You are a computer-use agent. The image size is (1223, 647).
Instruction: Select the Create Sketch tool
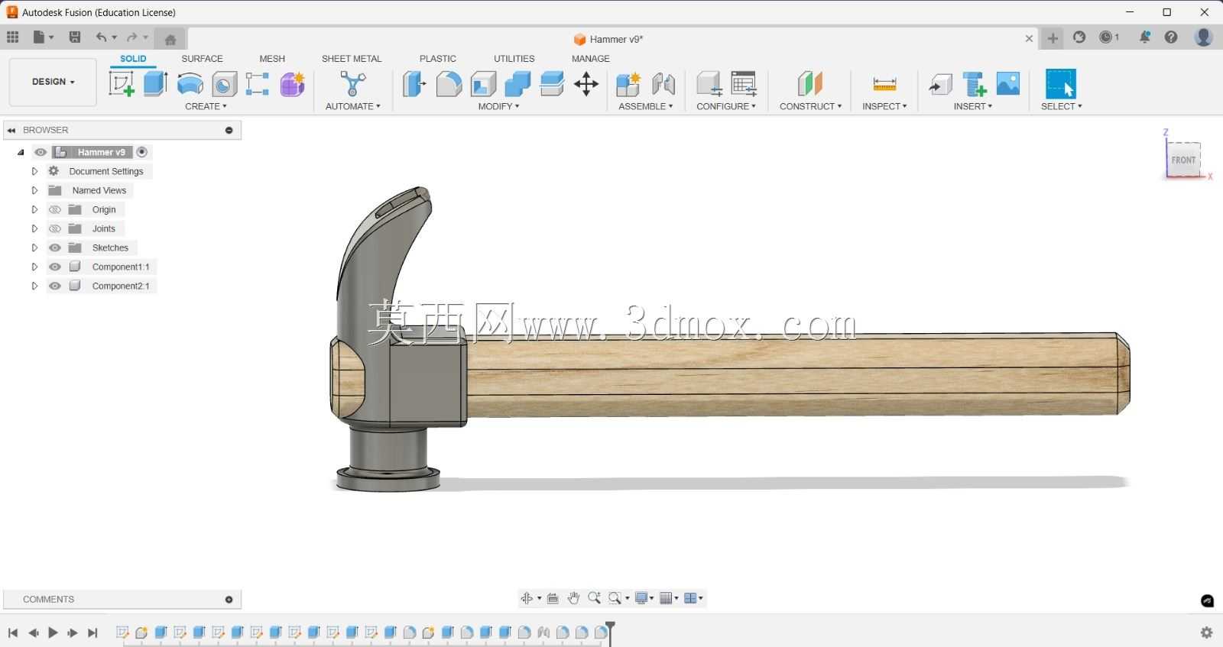click(x=122, y=83)
